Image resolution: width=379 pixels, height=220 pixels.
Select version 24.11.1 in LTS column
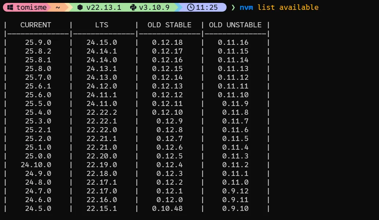(x=102, y=95)
